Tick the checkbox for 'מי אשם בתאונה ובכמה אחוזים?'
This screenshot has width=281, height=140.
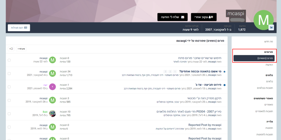click(9, 73)
